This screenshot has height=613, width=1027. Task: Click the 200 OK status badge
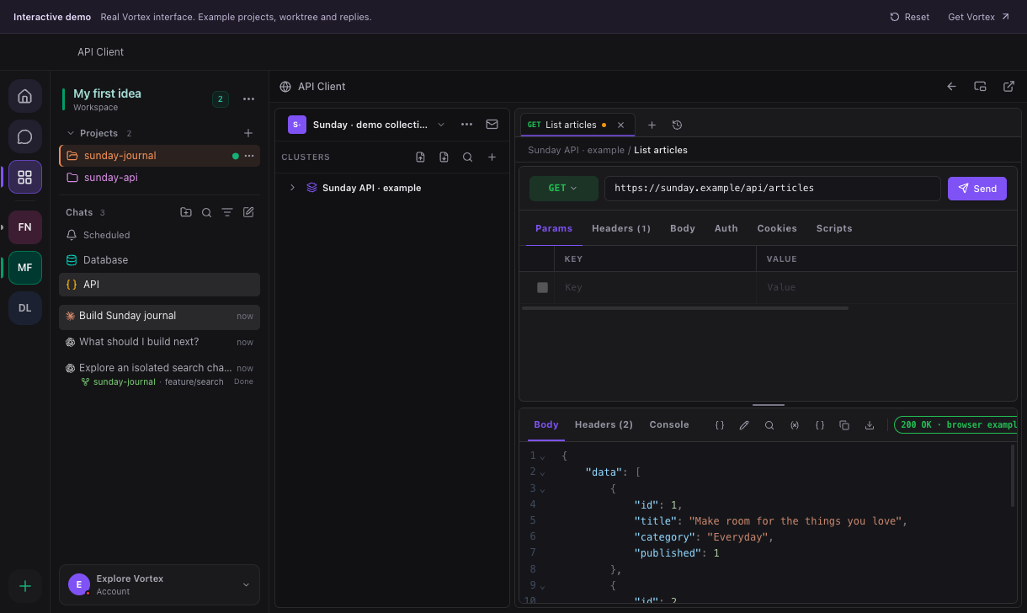(955, 425)
